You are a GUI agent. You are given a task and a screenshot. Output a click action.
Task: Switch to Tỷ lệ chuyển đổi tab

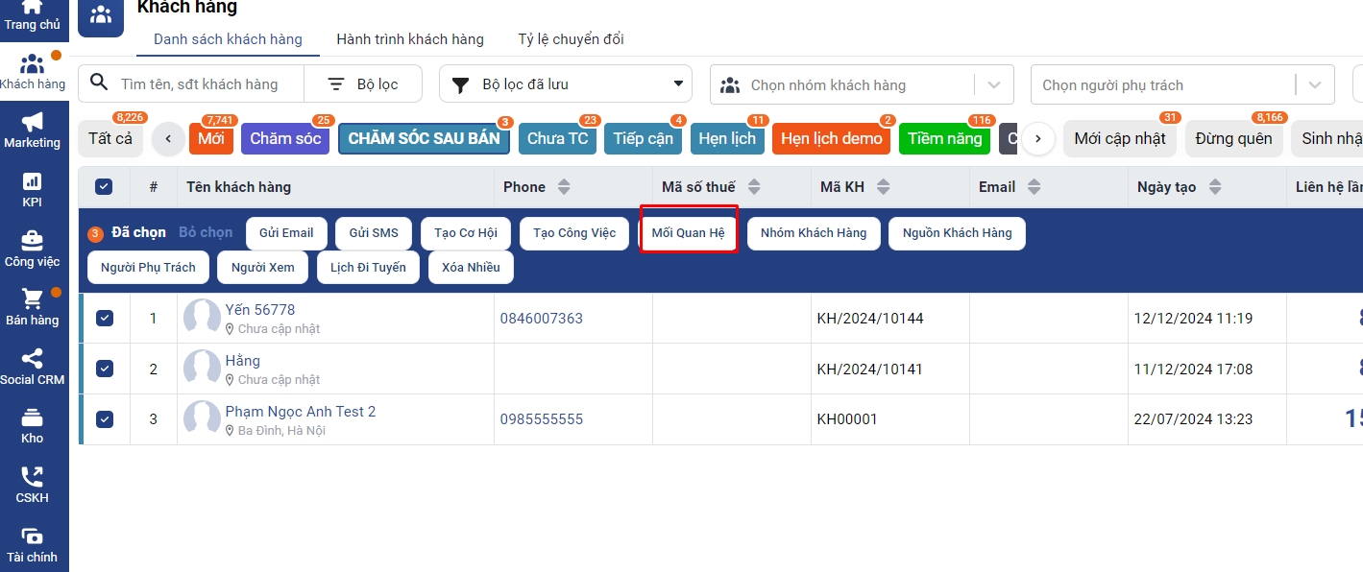pyautogui.click(x=571, y=39)
